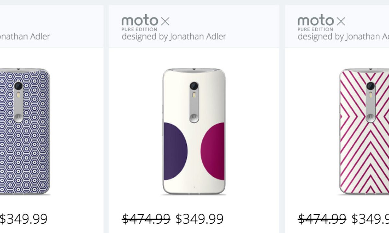Click the "Jonathan Adler" text in left card
389x233 pixels.
[x=24, y=36]
